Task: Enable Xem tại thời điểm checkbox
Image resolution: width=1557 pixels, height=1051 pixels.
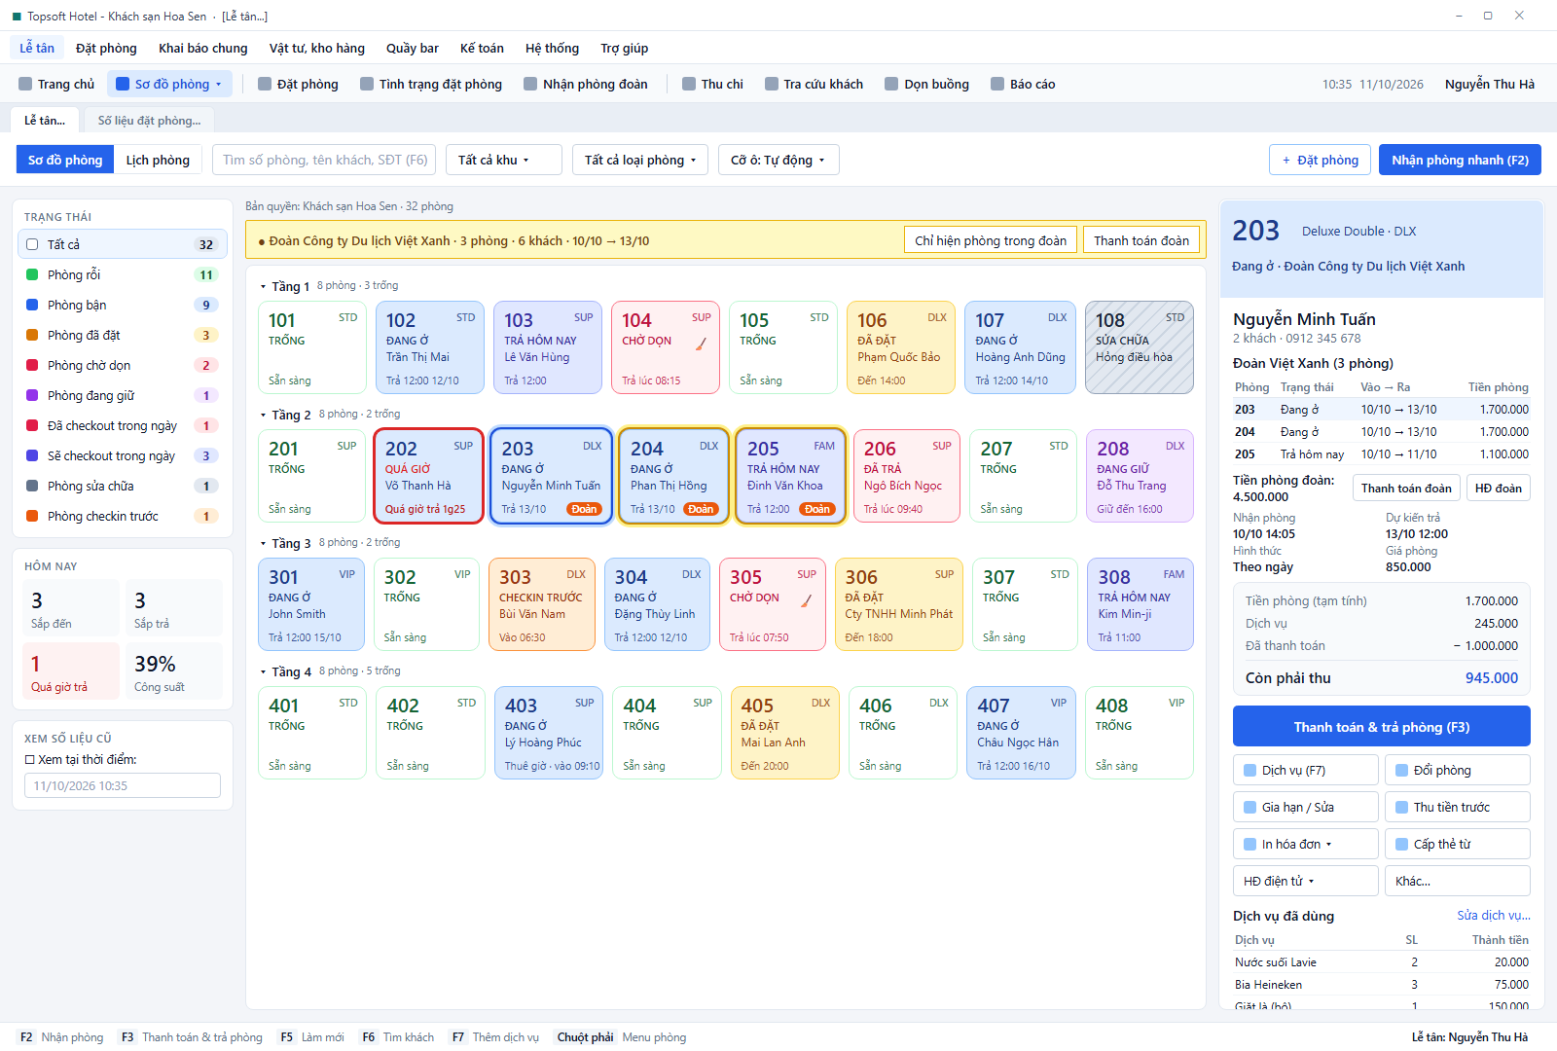Action: 30,759
